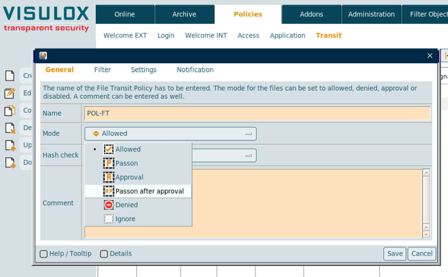Select the Ignore mode icon

[109, 219]
